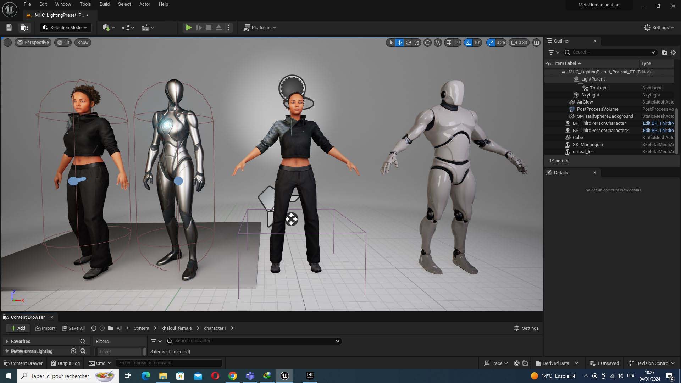Open the viewport options hamburger menu

(7, 43)
